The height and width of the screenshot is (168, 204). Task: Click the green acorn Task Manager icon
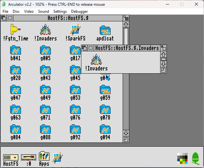tap(195, 158)
